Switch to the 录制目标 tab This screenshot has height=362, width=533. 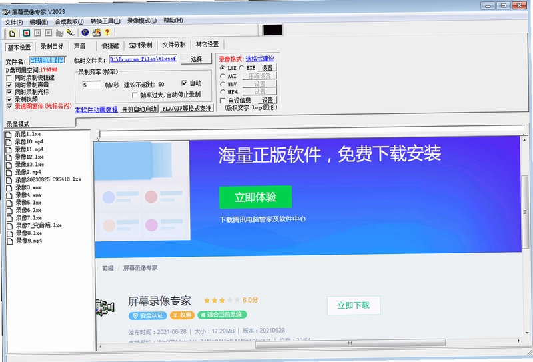pyautogui.click(x=52, y=46)
